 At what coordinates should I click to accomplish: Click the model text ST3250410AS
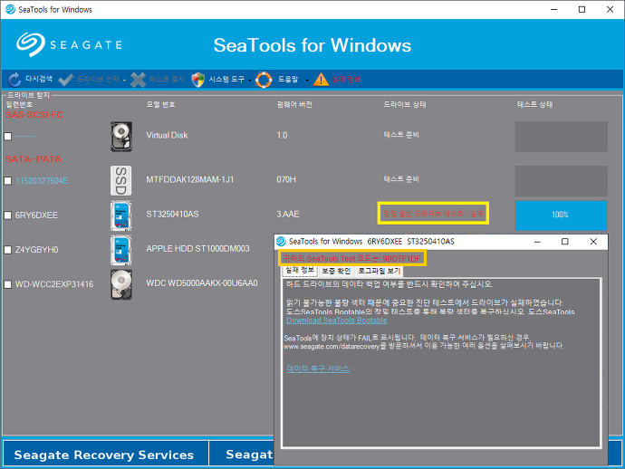click(x=172, y=214)
